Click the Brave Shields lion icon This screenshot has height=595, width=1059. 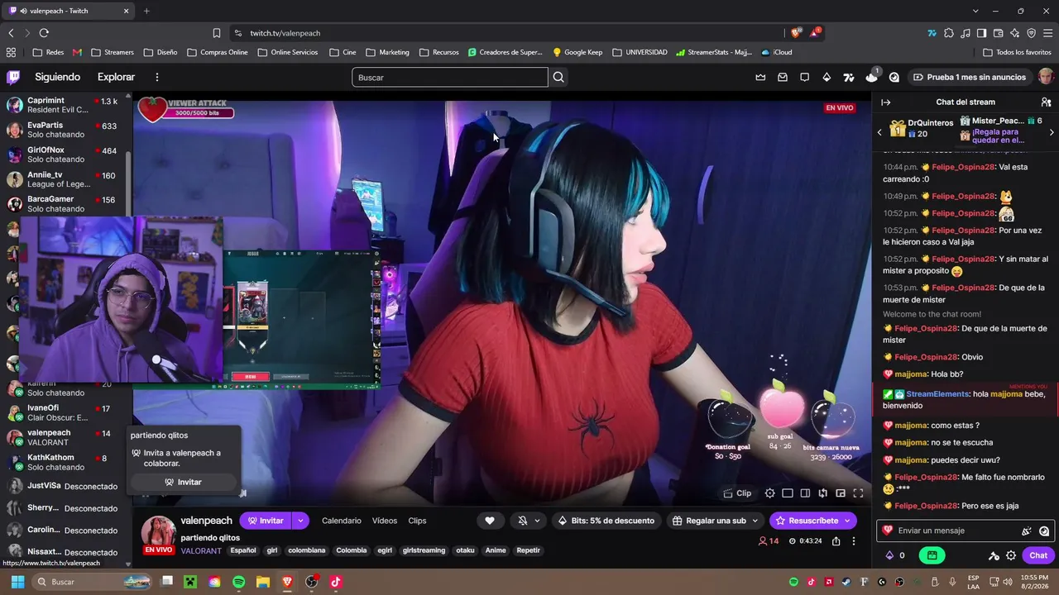click(796, 33)
